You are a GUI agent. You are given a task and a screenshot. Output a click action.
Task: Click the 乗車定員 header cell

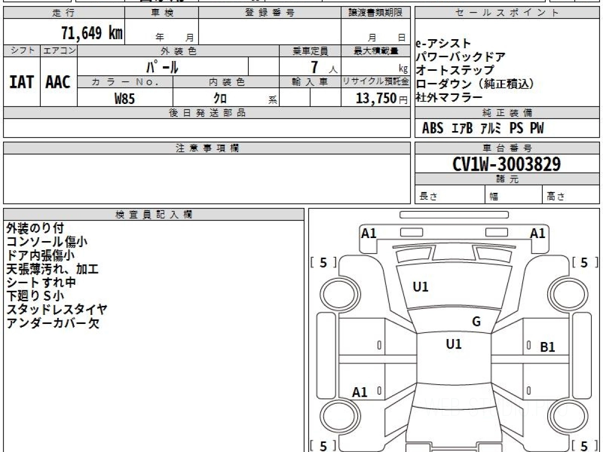click(x=310, y=51)
